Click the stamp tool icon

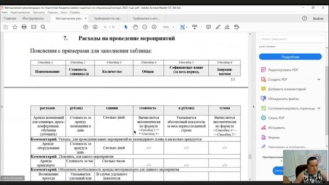pyautogui.click(x=236, y=27)
